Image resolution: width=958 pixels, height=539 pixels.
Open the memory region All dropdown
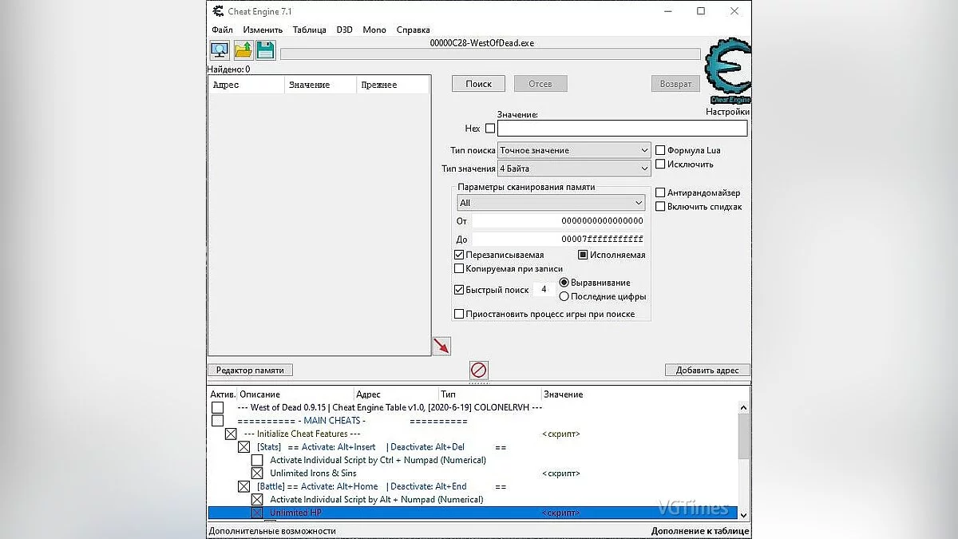point(551,203)
